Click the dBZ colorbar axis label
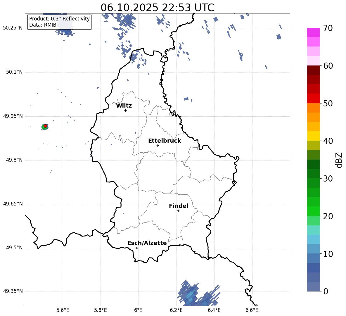The height and width of the screenshot is (316, 346). click(339, 160)
